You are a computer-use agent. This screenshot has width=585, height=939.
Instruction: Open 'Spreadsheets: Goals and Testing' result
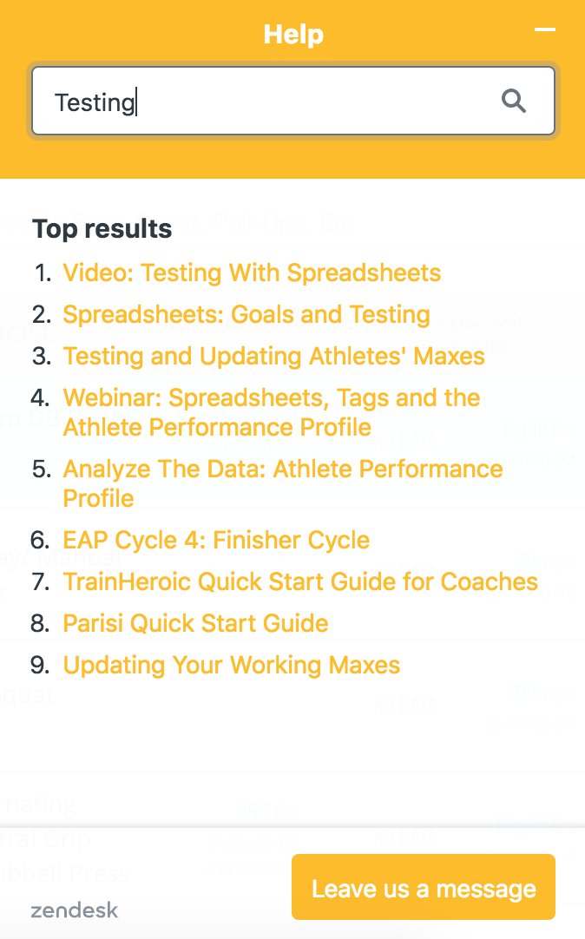(246, 314)
